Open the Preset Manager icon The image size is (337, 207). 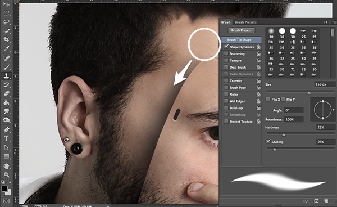[316, 201]
